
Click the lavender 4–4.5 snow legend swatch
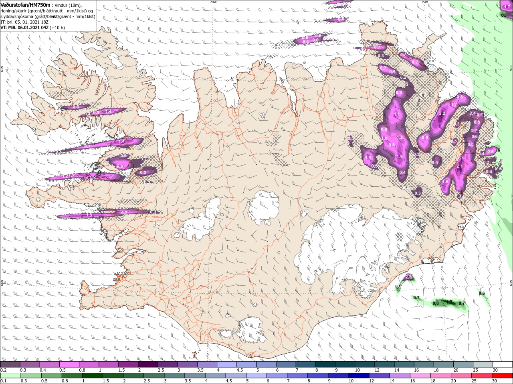[227, 364]
